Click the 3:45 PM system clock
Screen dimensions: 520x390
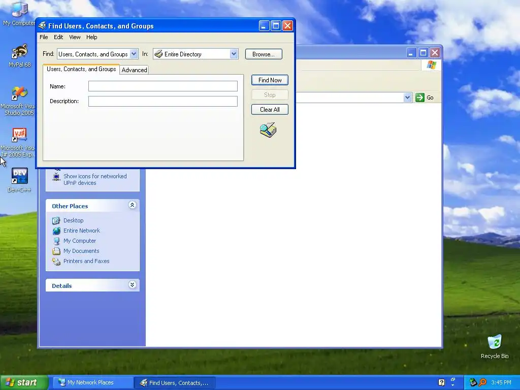tap(501, 382)
